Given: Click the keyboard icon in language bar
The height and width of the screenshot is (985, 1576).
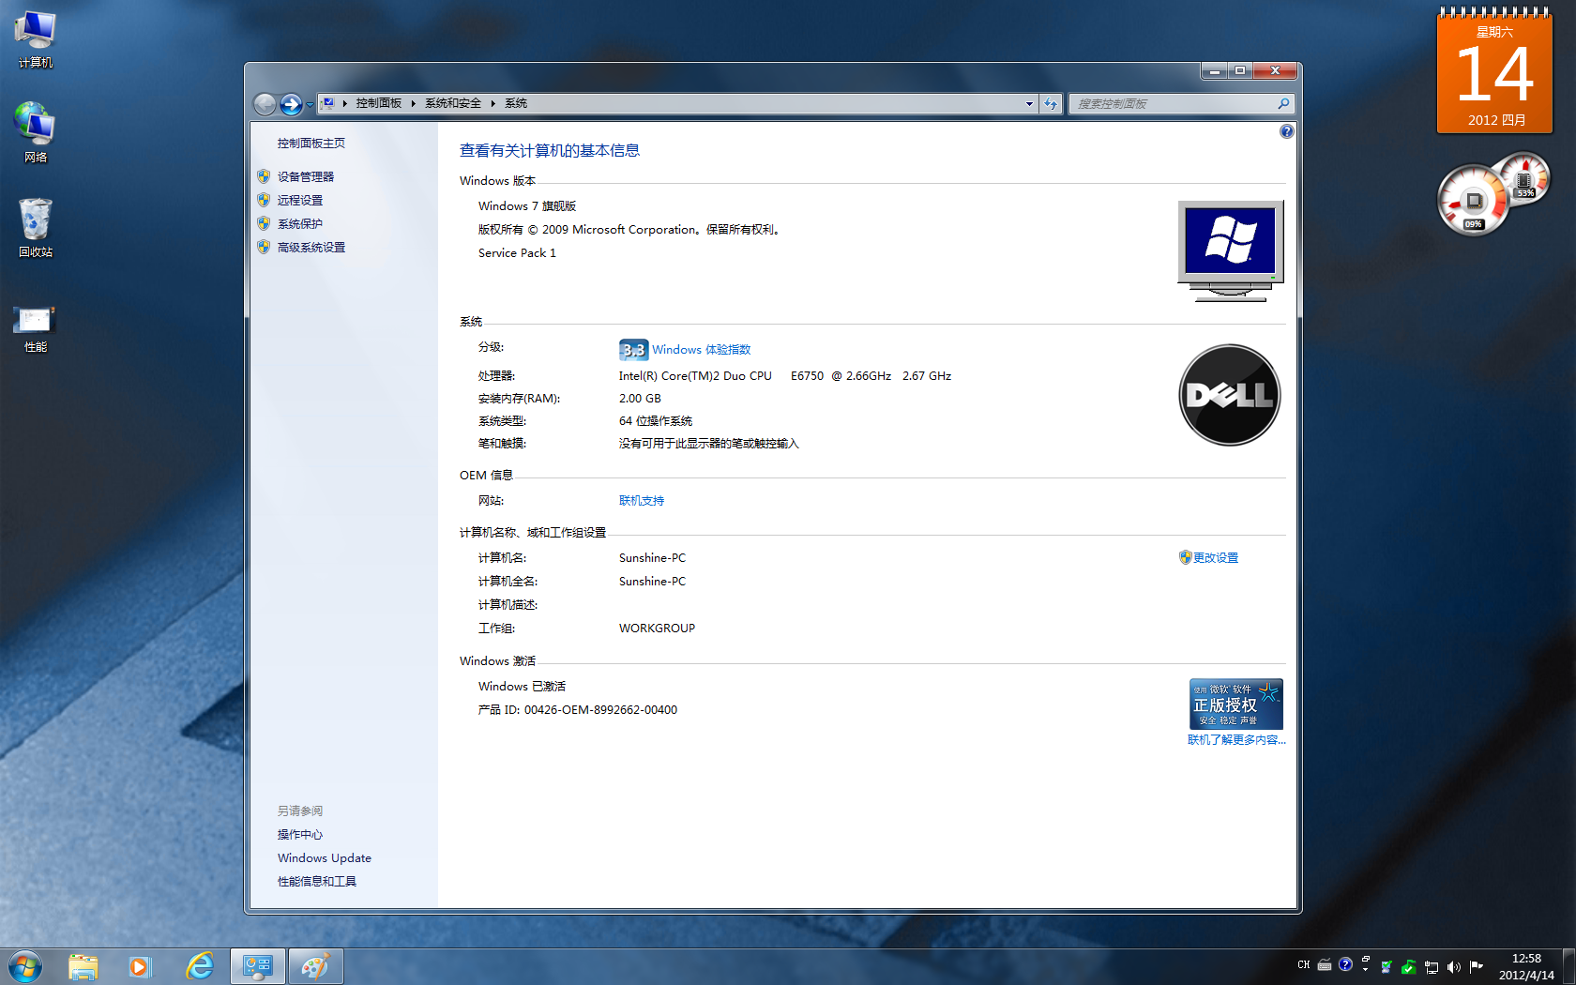Looking at the screenshot, I should [x=1325, y=964].
